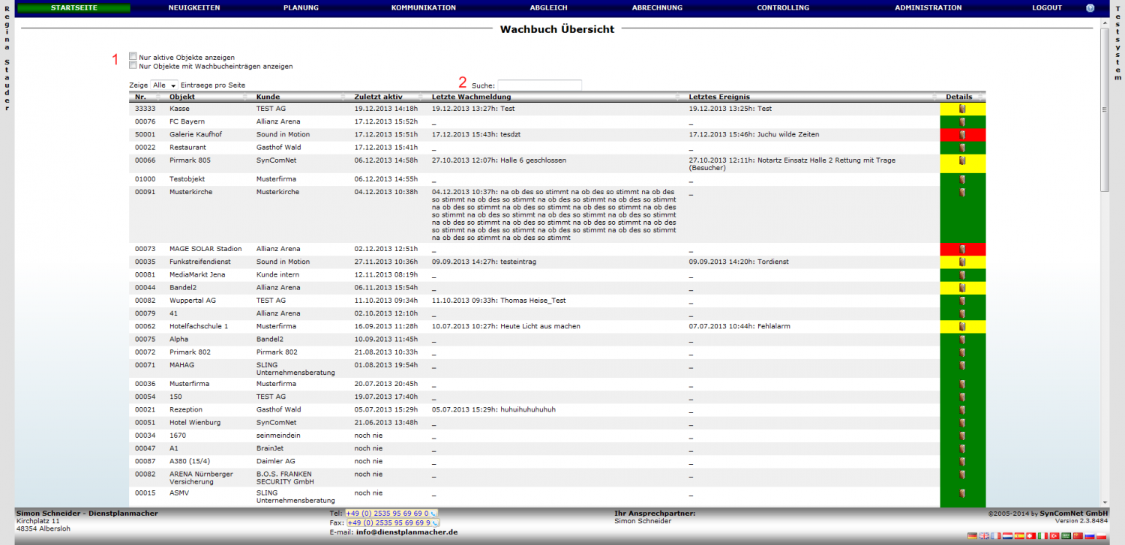This screenshot has width=1125, height=545.
Task: Click '10.07.2013 10:27h: Heute Licht aus machen' entry
Action: point(506,327)
